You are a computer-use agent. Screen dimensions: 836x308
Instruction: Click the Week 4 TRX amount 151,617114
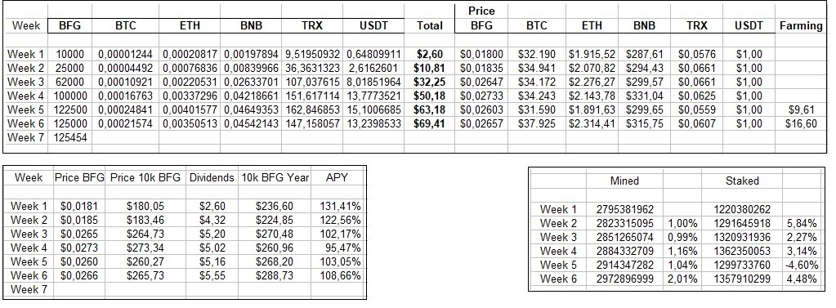(x=312, y=96)
